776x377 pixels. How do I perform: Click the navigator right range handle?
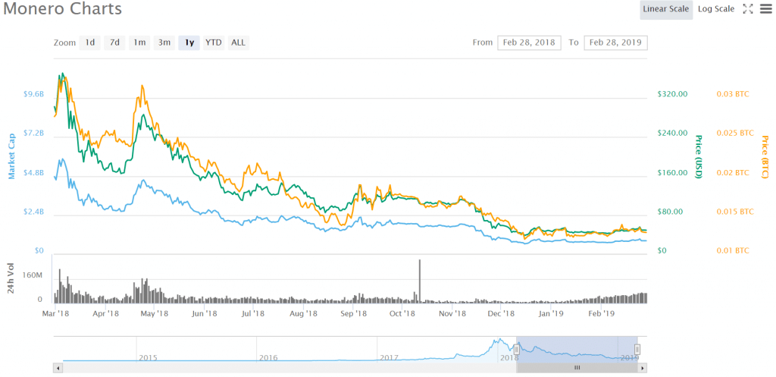[x=637, y=349]
